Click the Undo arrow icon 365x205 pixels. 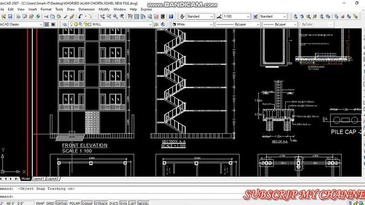tap(80, 17)
